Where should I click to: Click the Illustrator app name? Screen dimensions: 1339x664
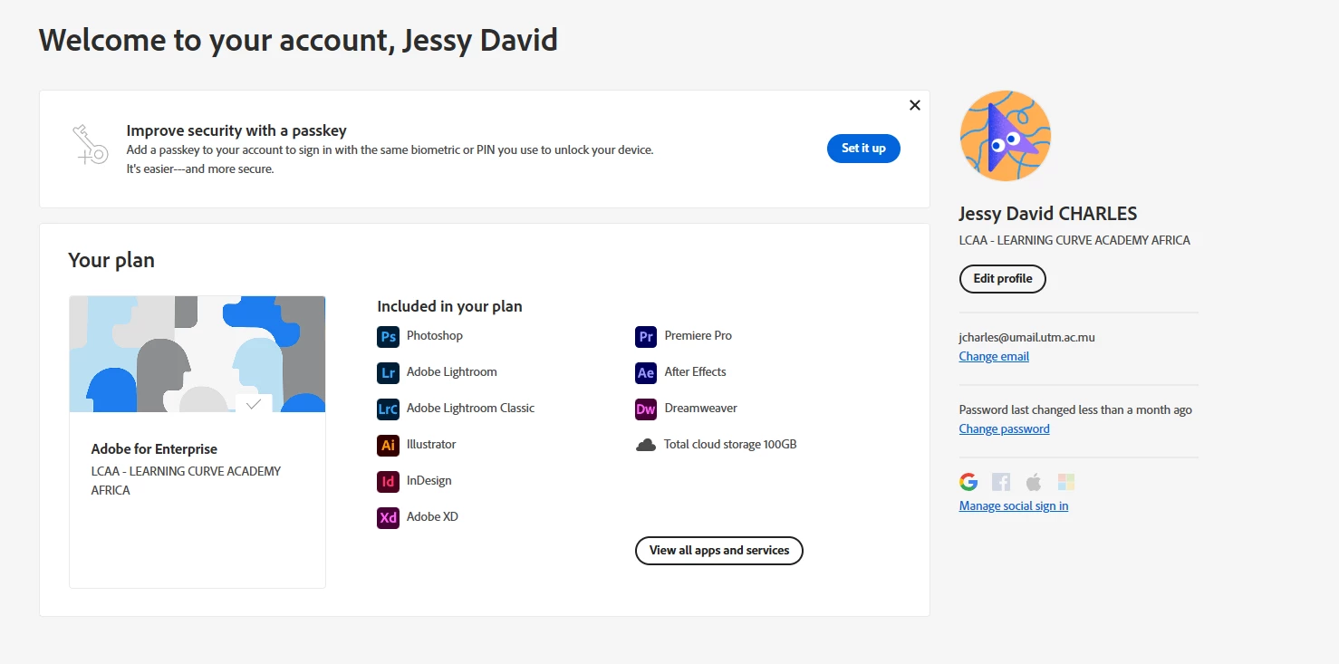click(431, 445)
